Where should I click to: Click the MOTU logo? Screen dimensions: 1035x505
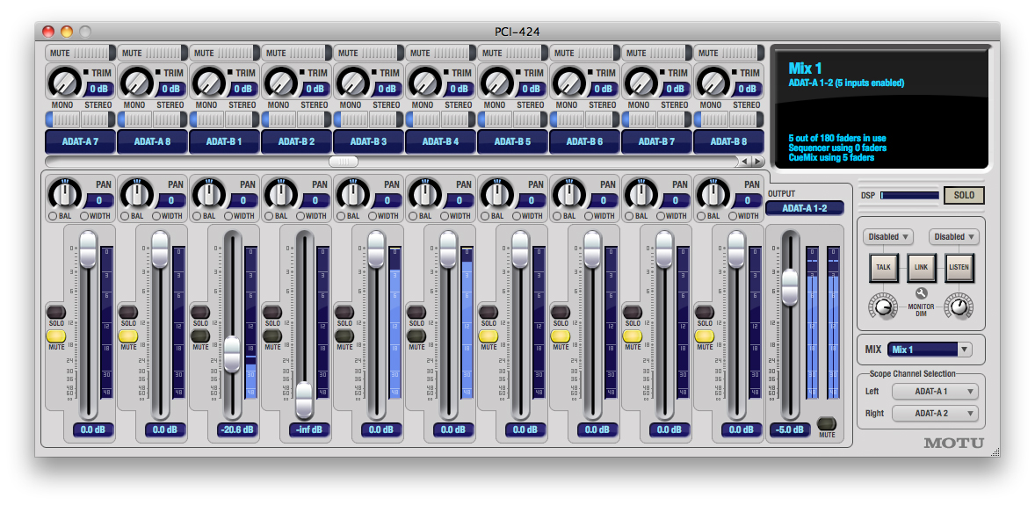(x=953, y=443)
